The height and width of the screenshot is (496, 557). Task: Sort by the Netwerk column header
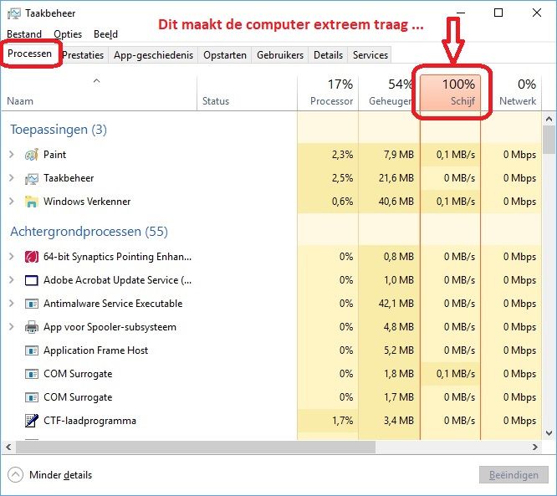point(511,93)
